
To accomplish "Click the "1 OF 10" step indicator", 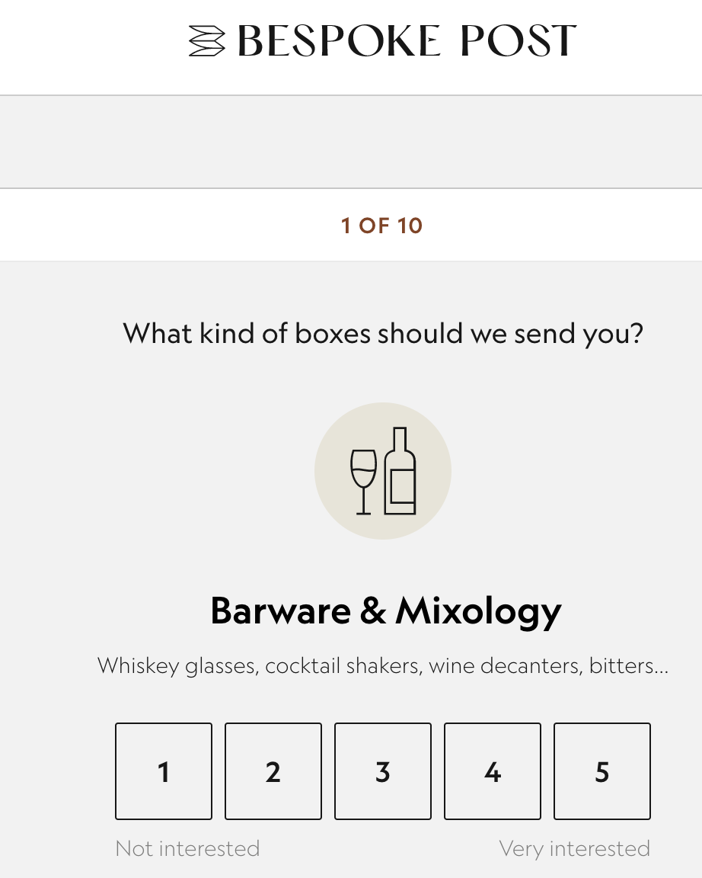I will tap(381, 226).
